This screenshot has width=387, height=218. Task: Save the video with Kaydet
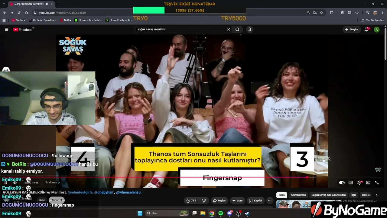255,200
